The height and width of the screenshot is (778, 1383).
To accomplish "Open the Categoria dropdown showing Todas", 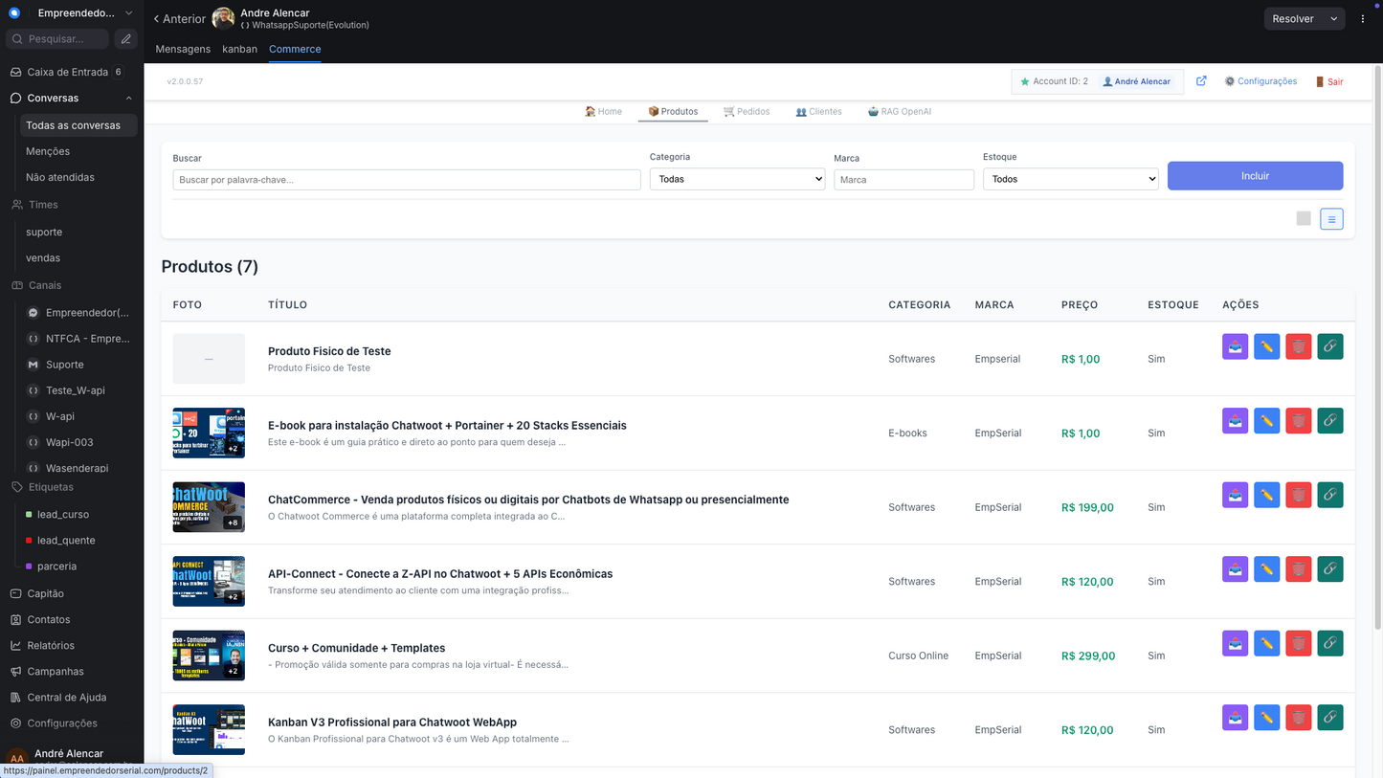I will pyautogui.click(x=737, y=179).
